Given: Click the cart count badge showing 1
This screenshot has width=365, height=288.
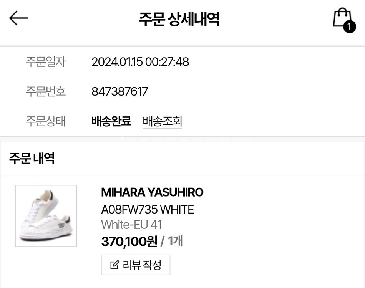Looking at the screenshot, I should [349, 27].
